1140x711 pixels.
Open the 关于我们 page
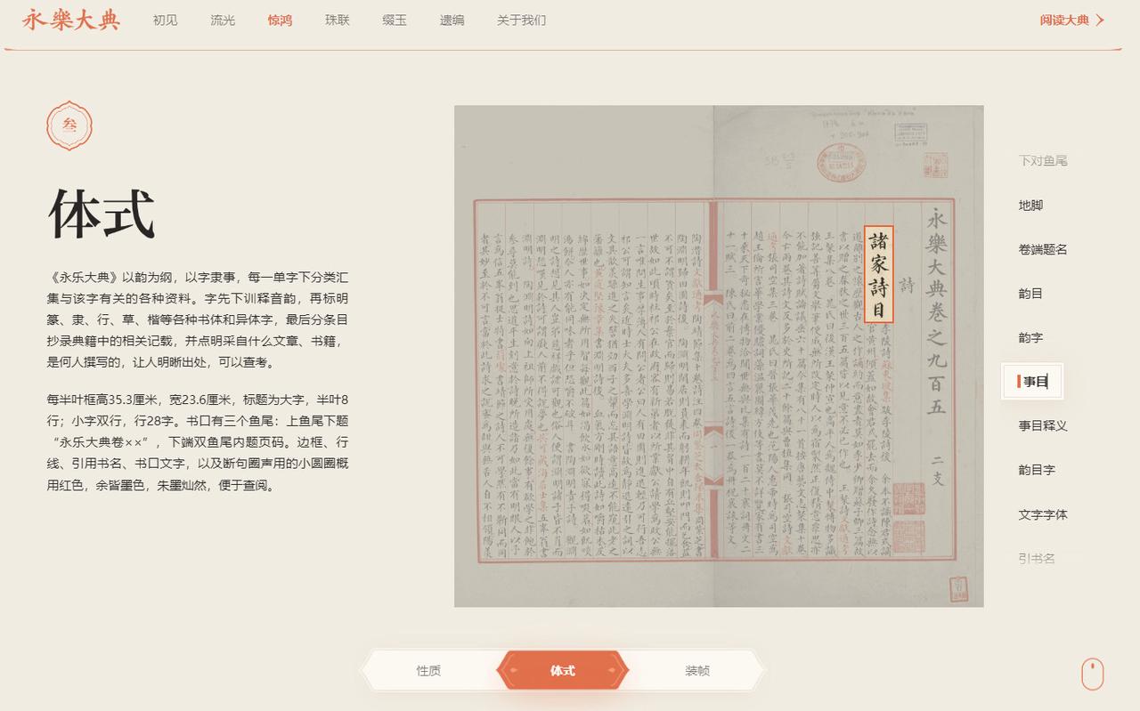click(522, 20)
